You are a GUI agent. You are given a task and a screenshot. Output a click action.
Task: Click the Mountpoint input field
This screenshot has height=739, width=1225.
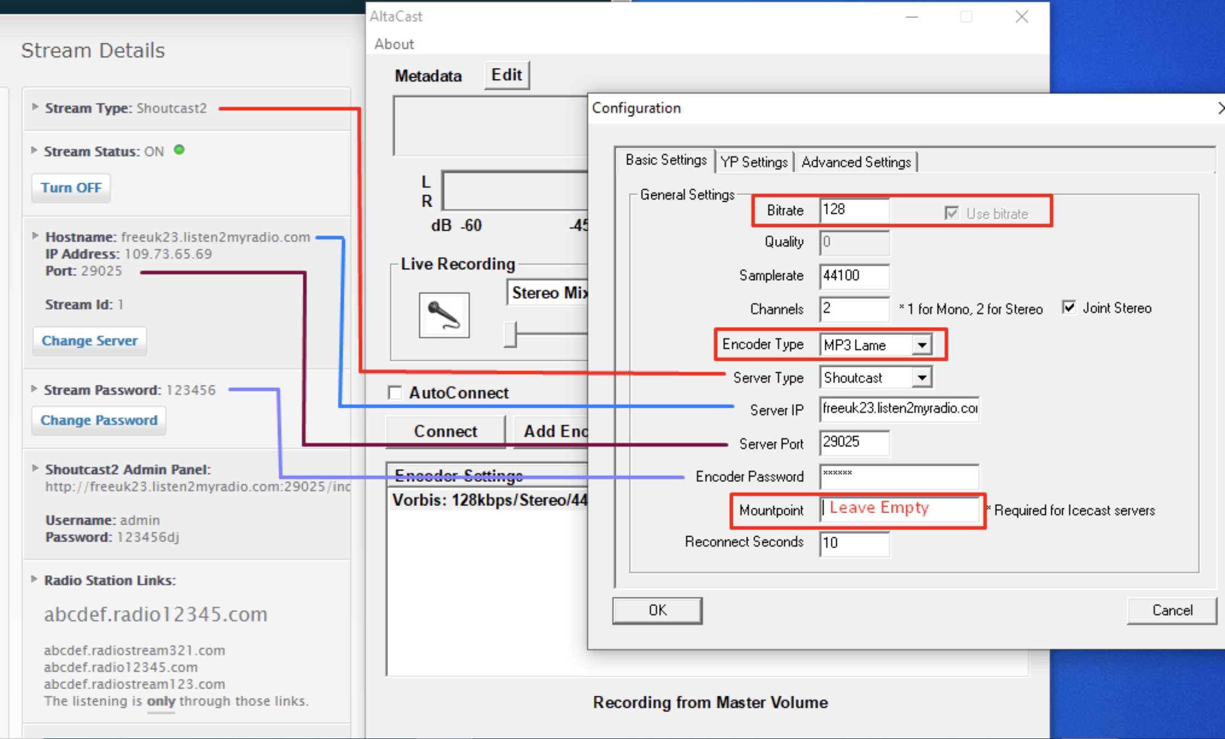click(x=899, y=509)
